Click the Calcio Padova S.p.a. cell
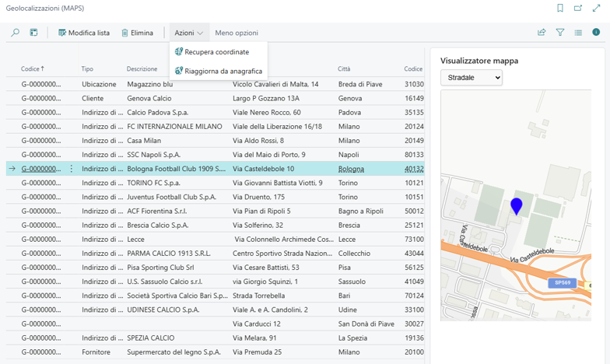Viewport: 610px width, 364px height. click(157, 112)
